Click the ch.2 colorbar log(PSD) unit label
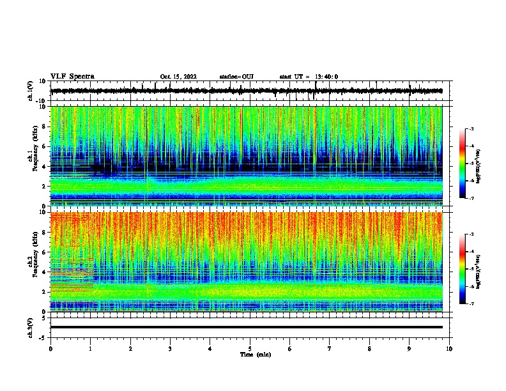 click(479, 272)
